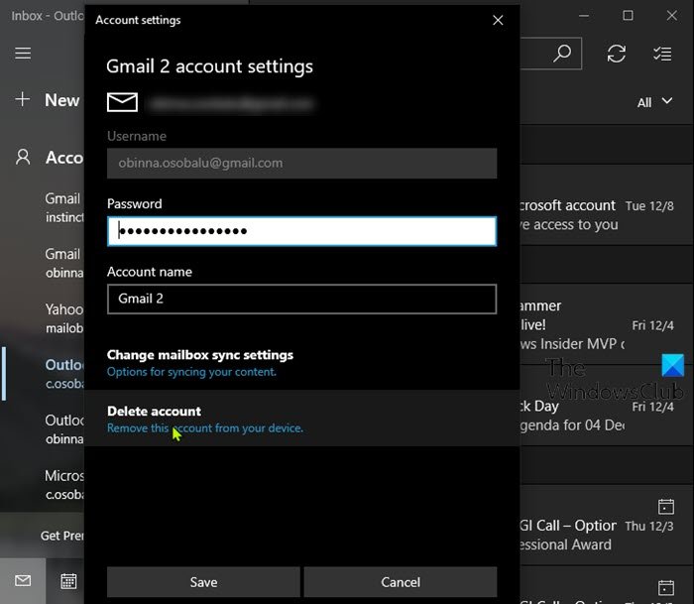Click Remove this account from your device
This screenshot has width=694, height=604.
pos(205,428)
